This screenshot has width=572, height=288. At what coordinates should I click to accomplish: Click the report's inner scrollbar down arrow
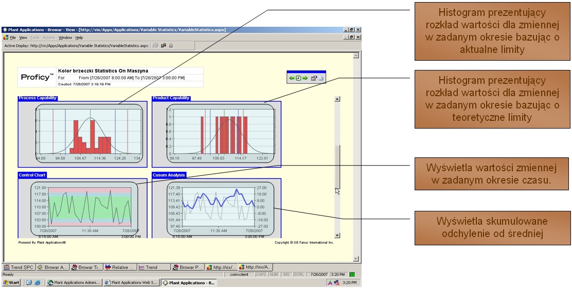(x=337, y=236)
